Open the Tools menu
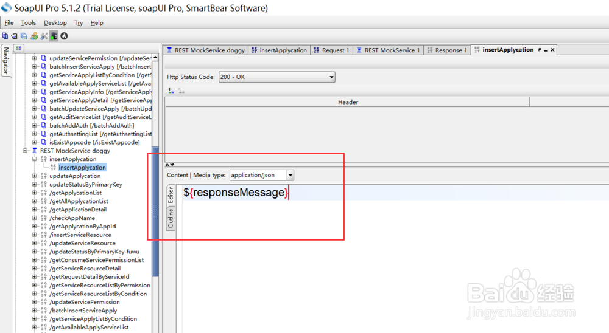This screenshot has height=333, width=609. pos(29,23)
